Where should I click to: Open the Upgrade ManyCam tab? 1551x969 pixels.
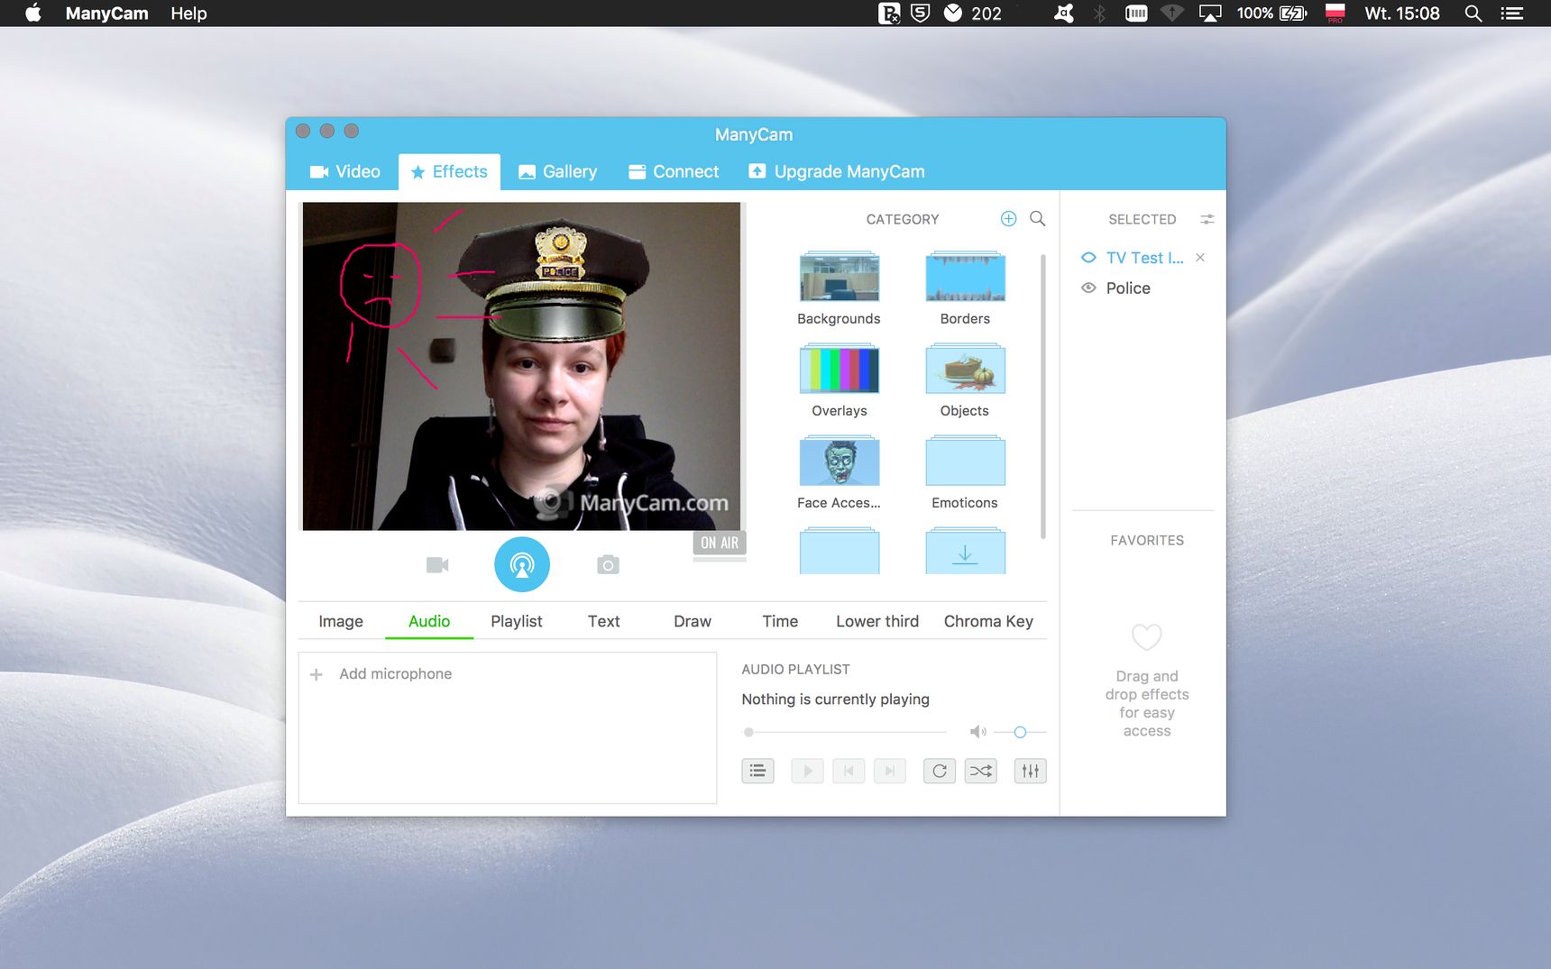(837, 171)
